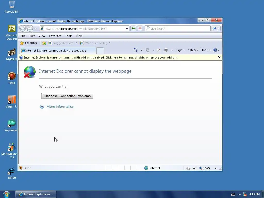Screen dimensions: 264x198
Task: Open the search provider options dropdown
Action: coord(219,28)
